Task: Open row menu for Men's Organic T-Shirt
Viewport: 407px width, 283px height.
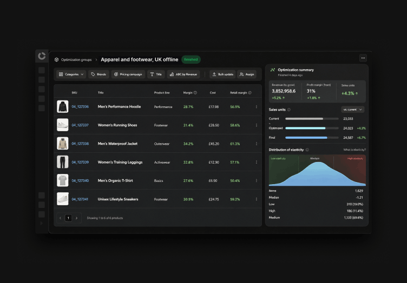Action: pos(257,181)
